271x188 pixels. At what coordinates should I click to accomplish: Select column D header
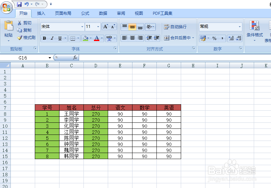[x=96, y=66]
